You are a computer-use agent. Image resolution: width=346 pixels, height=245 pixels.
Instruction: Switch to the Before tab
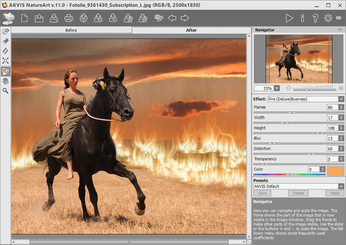71,30
